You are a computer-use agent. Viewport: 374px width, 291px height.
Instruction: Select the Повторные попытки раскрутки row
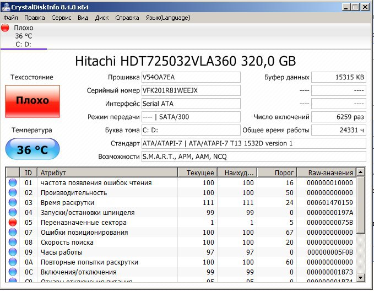click(181, 262)
